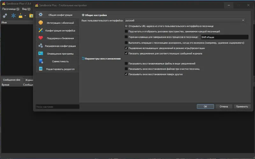Open the Общая конфигурация settings page
The image size is (255, 159).
point(58,15)
